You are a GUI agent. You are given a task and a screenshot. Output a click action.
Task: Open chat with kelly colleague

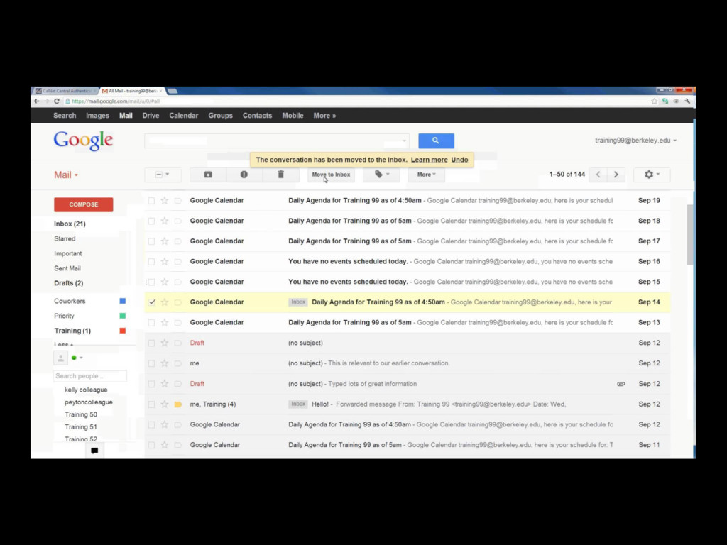point(86,390)
